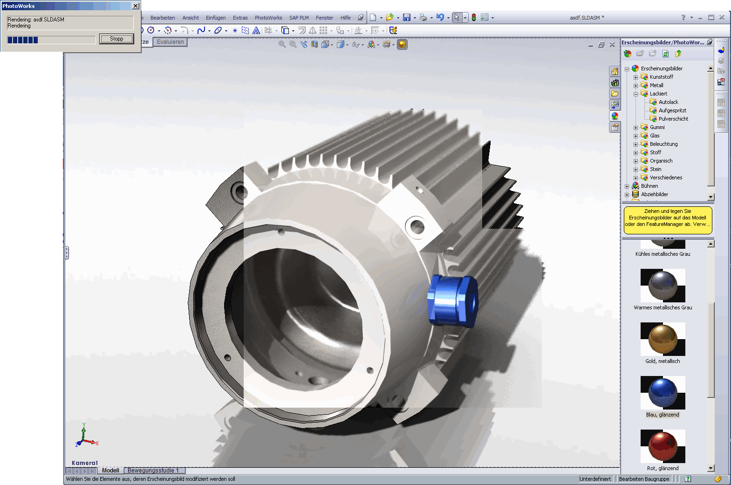This screenshot has height=485, width=731.
Task: Open the SAP PLM menu
Action: (299, 18)
